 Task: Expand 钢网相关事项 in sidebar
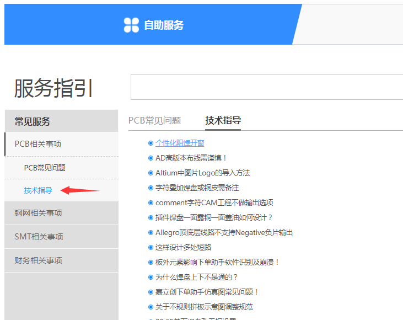coord(39,213)
